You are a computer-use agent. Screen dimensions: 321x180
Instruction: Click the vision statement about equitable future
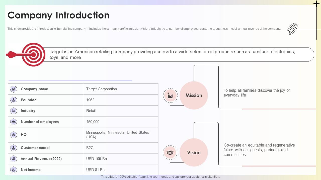[259, 150]
